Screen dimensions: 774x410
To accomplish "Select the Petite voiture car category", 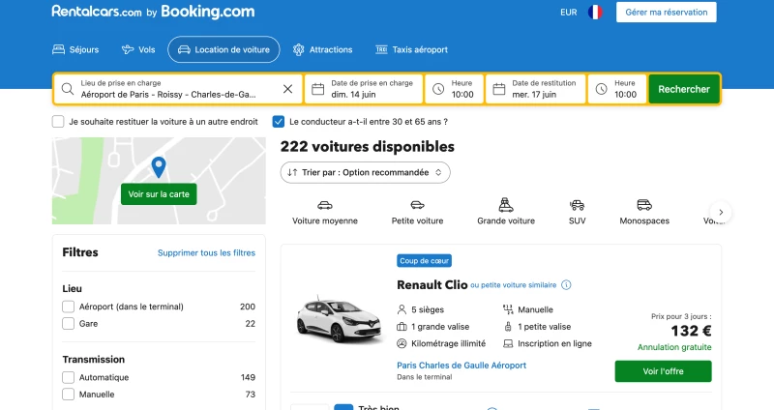I will [x=418, y=212].
